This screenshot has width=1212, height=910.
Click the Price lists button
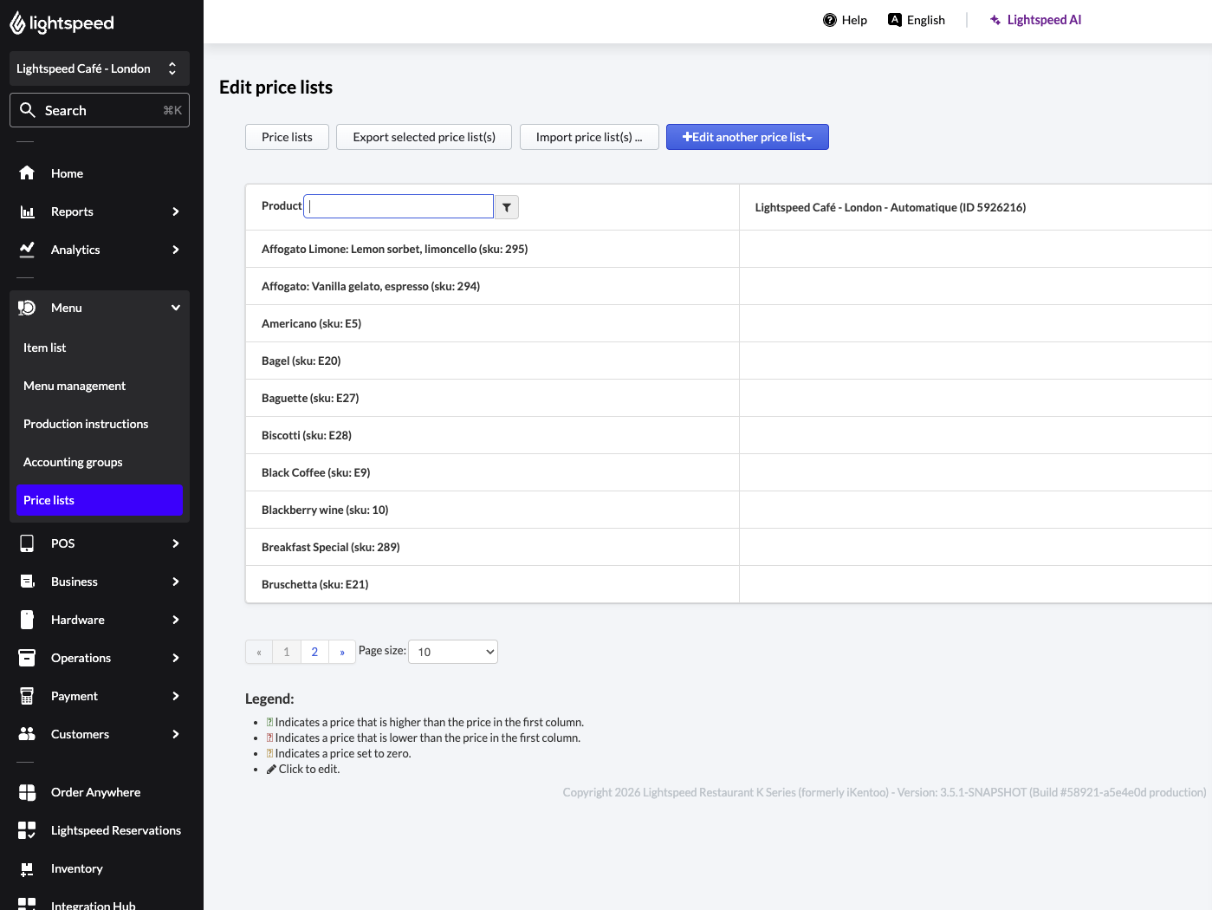[287, 137]
